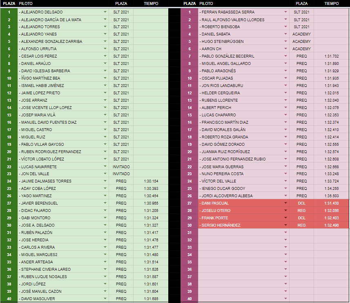Select the IENEGO DUCAR GODOY cell
Image resolution: width=350 pixels, height=303 pixels.
243,189
